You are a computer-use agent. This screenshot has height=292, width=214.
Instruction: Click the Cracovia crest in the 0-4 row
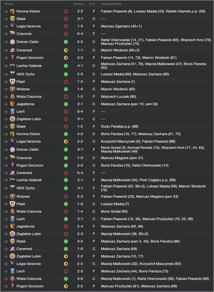tap(12, 34)
